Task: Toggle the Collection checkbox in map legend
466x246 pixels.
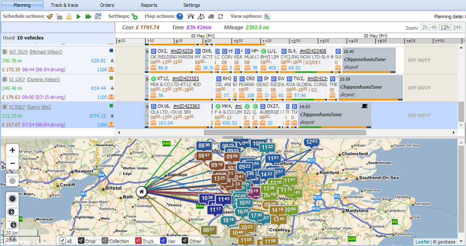Action: click(x=105, y=241)
